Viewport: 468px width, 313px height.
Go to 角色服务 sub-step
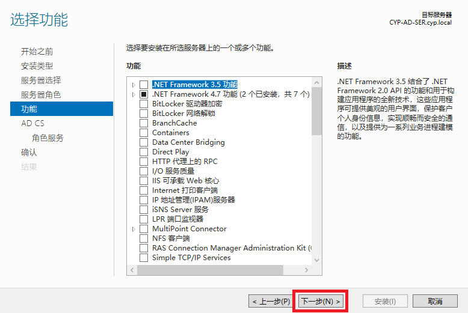48,138
